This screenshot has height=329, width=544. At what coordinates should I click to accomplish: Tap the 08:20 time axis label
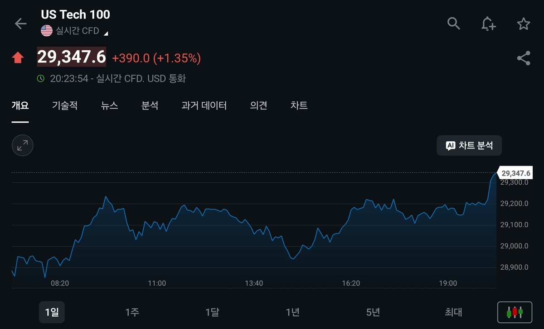click(60, 283)
